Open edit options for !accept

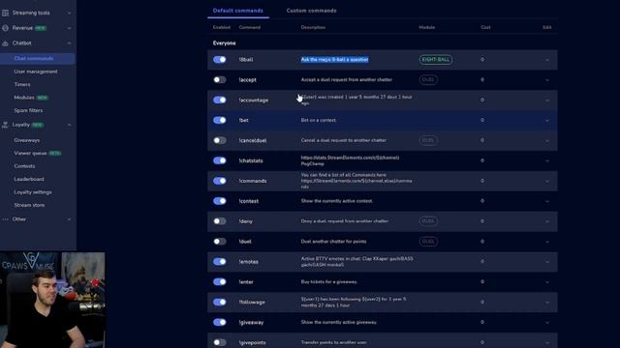coord(547,80)
